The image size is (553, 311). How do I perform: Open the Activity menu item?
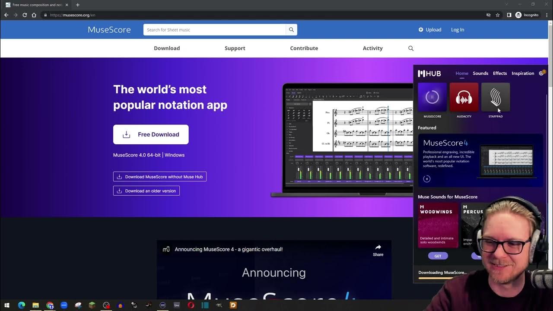point(373,48)
